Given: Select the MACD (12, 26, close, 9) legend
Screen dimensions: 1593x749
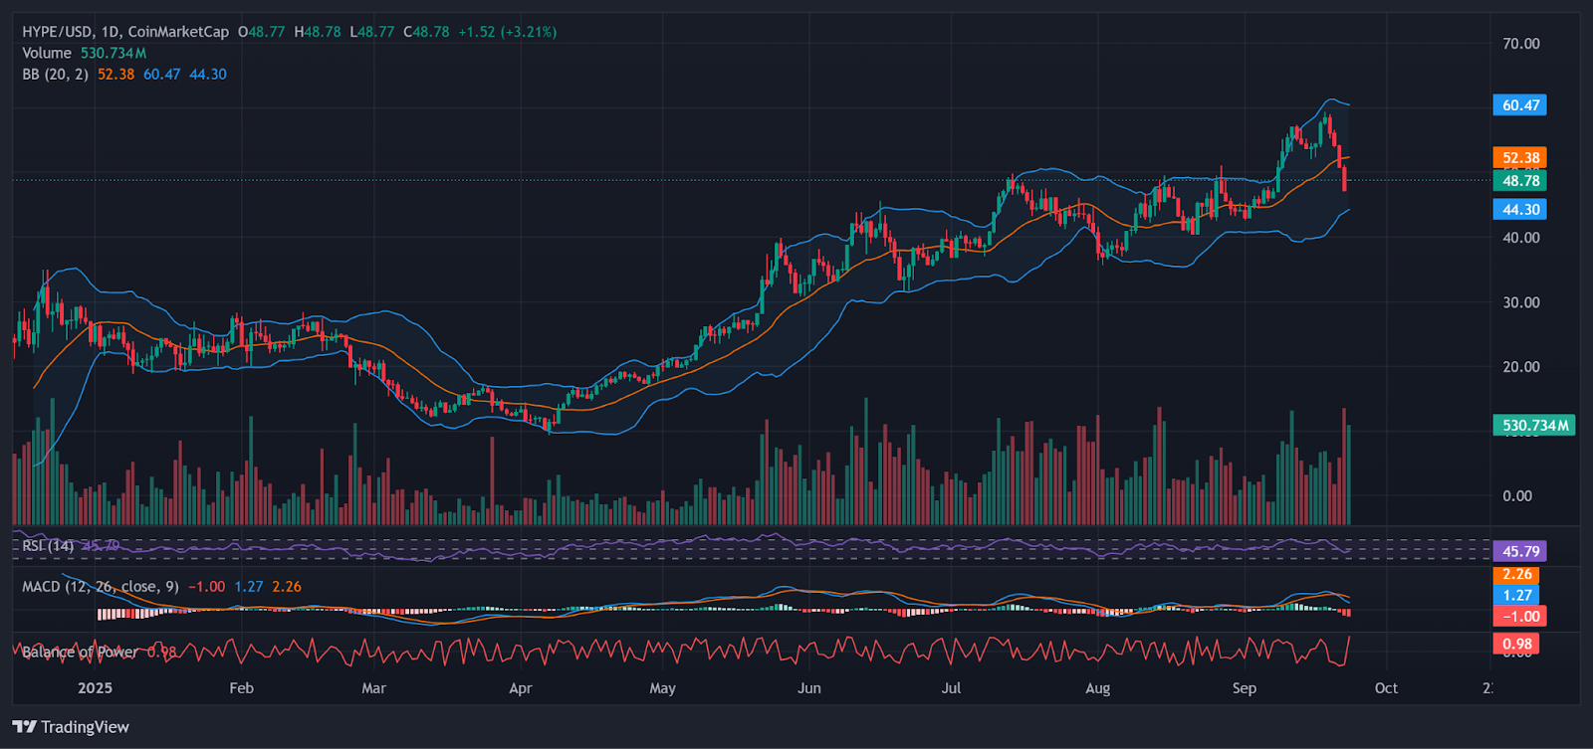Looking at the screenshot, I should coord(101,587).
